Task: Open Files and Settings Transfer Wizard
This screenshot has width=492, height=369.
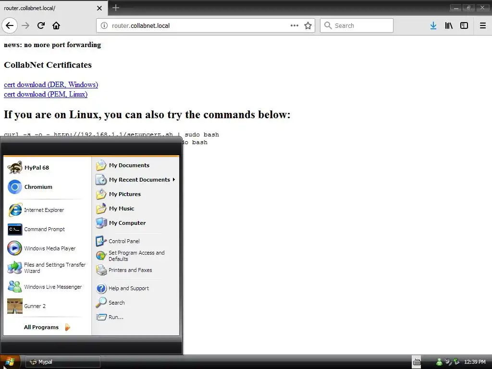Action: (47, 268)
